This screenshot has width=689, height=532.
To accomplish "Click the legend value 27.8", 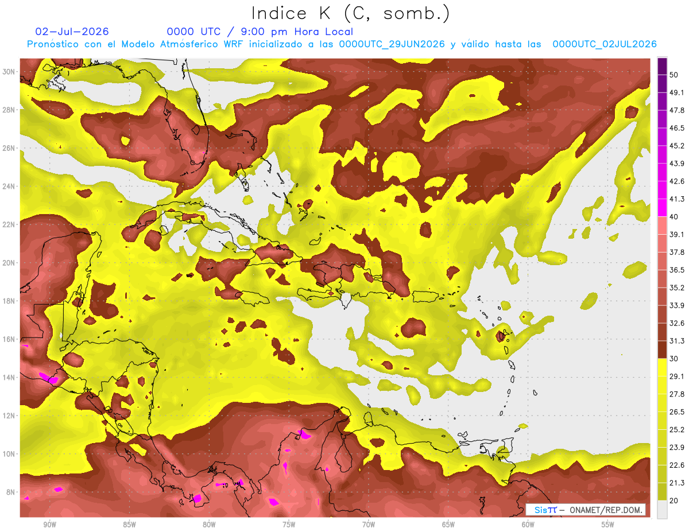I will 677,394.
